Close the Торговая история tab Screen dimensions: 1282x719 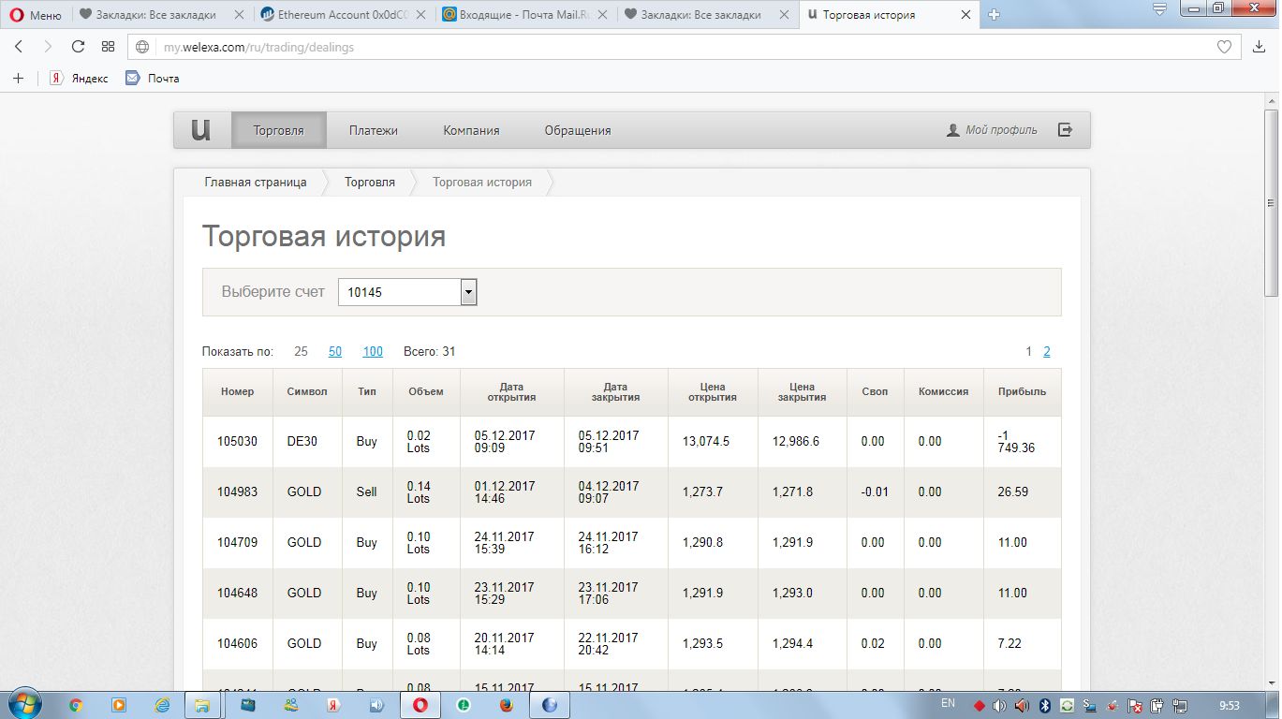click(968, 15)
